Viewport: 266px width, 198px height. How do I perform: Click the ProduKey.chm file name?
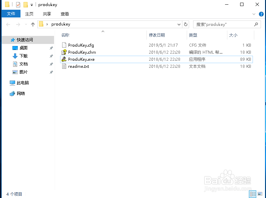(82, 52)
